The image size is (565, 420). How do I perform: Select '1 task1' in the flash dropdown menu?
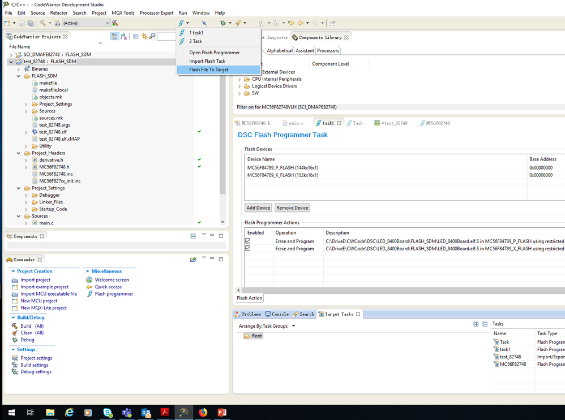point(218,33)
